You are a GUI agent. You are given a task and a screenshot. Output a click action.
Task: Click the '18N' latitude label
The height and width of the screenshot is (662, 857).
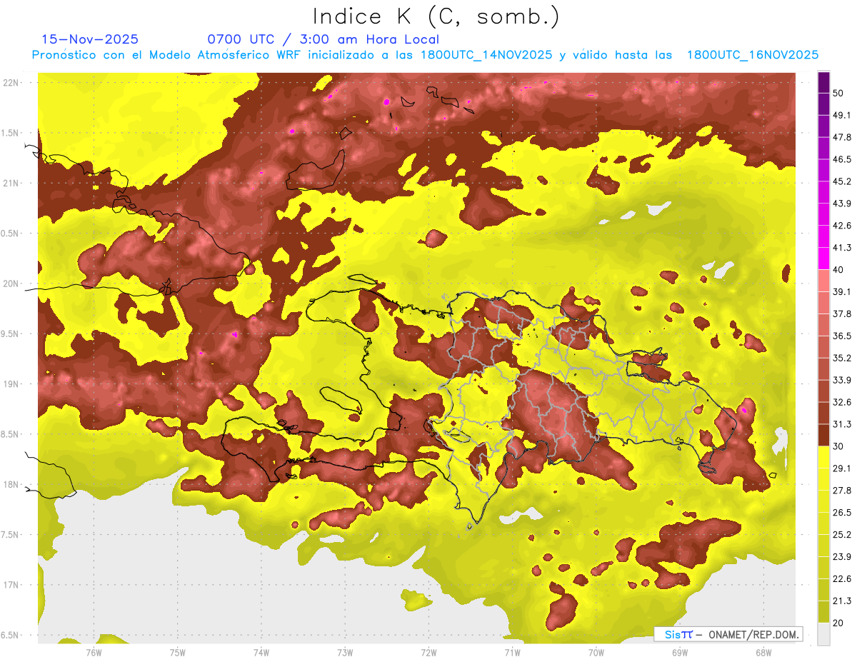pyautogui.click(x=12, y=484)
